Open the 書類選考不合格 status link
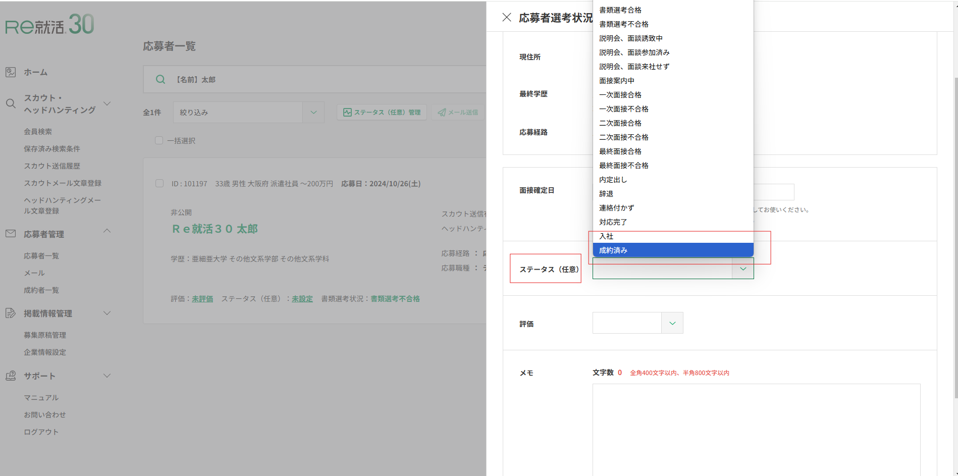This screenshot has width=958, height=476. coord(395,299)
